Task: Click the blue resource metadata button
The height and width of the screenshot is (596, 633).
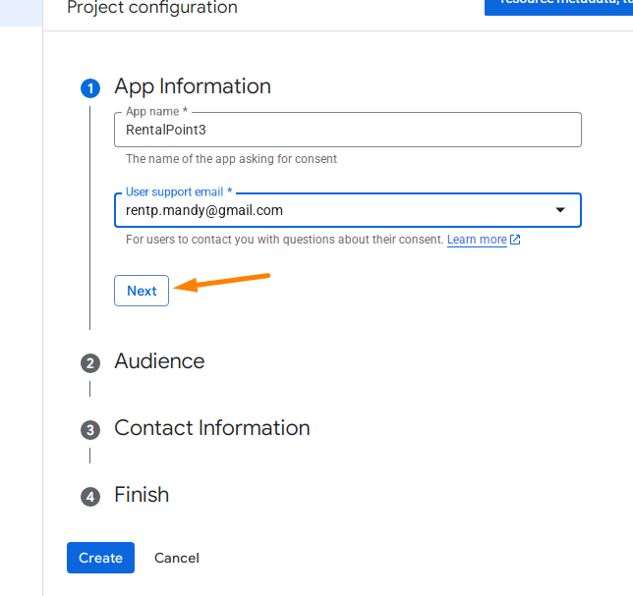Action: 558,4
